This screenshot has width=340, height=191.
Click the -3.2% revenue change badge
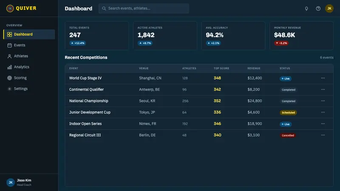click(x=281, y=43)
